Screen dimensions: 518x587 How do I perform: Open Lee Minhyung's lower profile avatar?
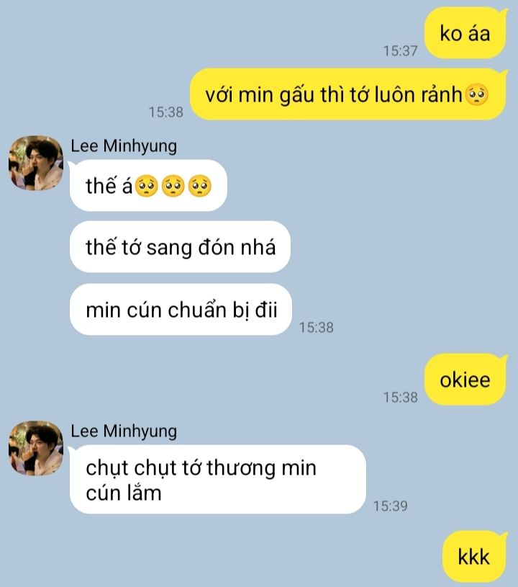point(36,448)
